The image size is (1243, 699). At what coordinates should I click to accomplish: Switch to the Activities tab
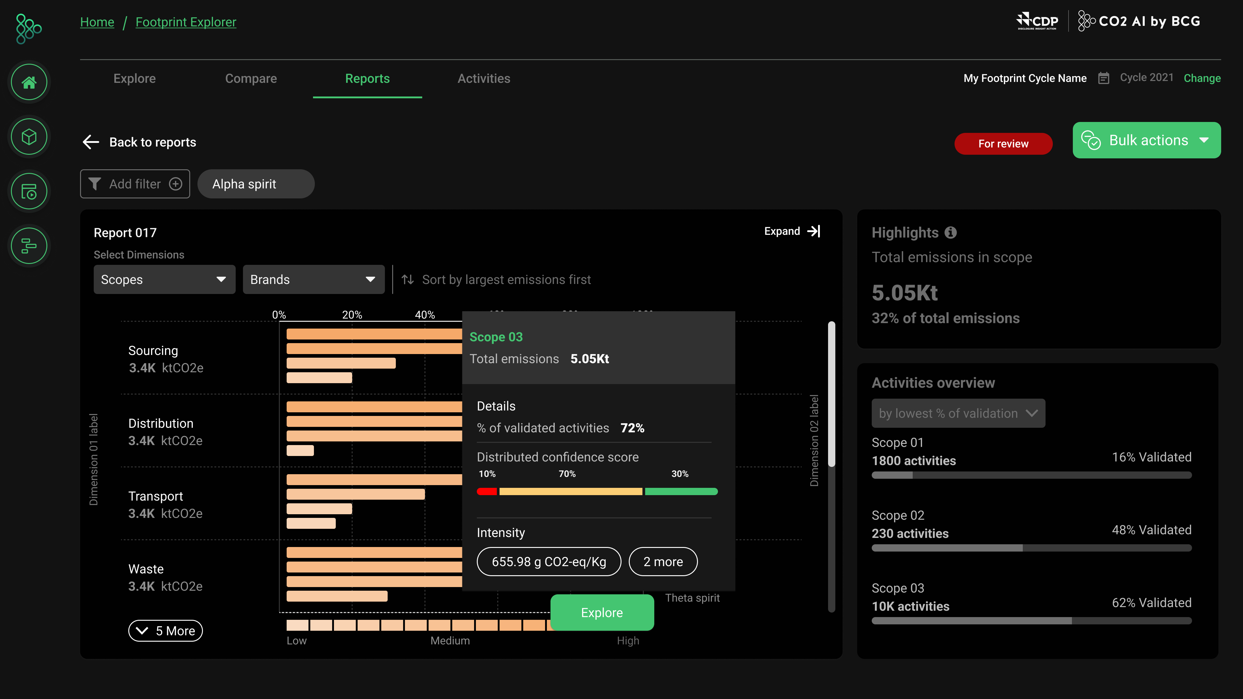click(483, 79)
